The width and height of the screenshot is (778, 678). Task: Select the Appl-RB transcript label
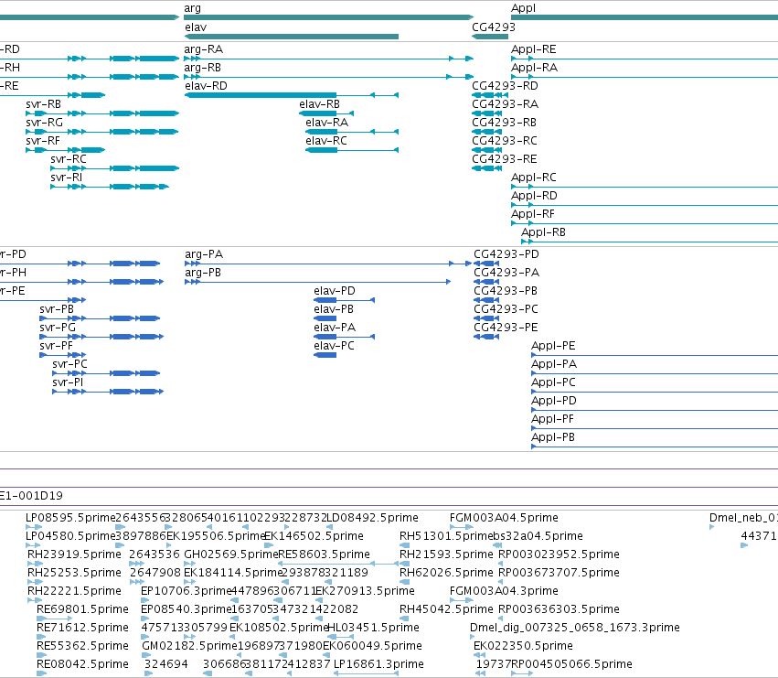coord(543,232)
